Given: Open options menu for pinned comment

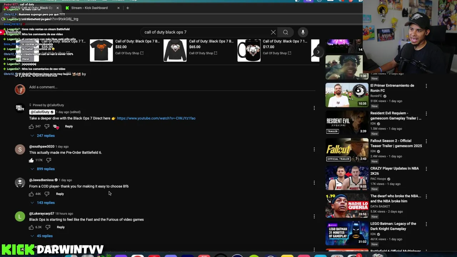Looking at the screenshot, I should click(314, 108).
